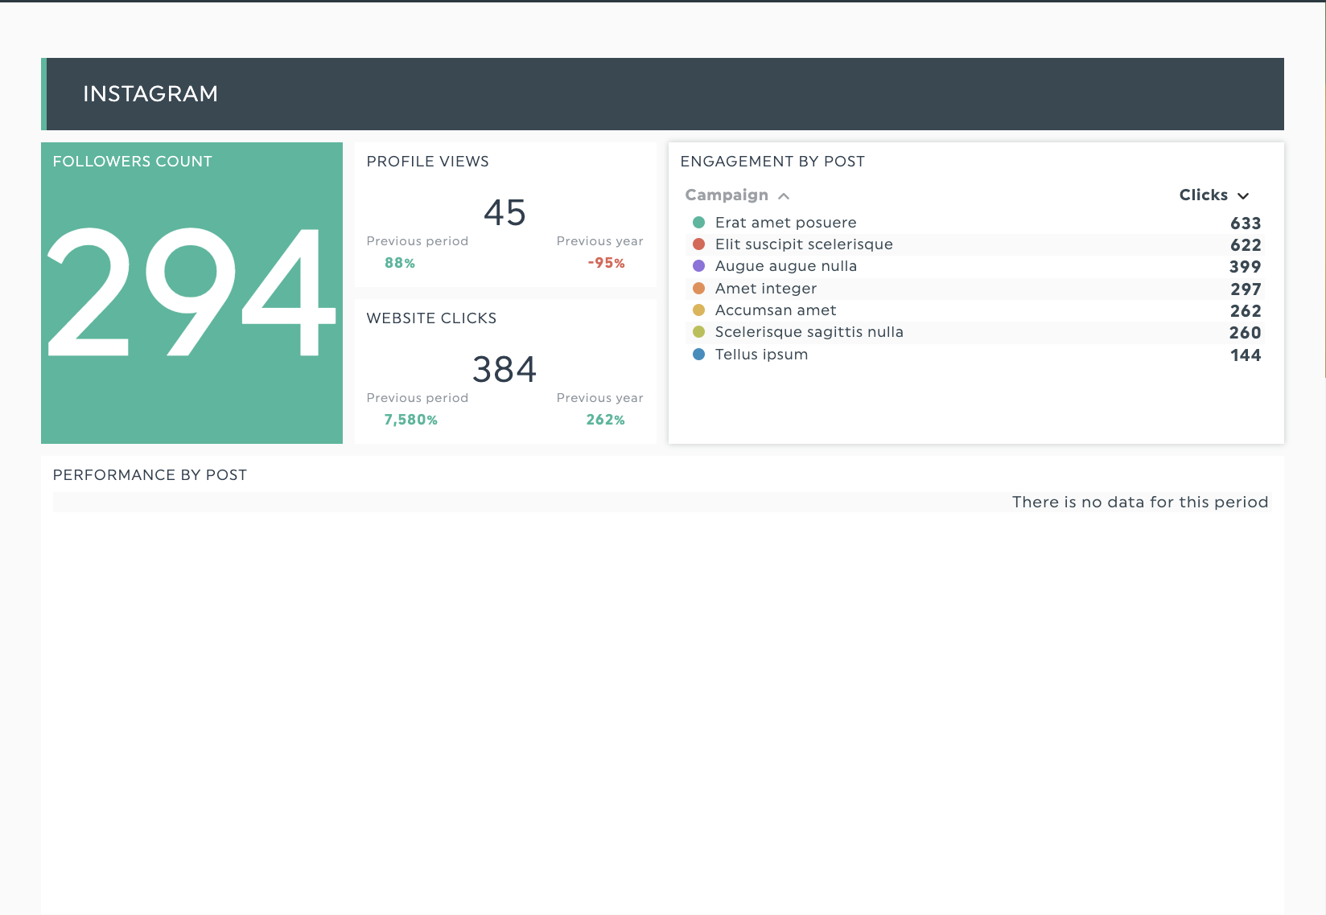
Task: Click the green dot beside Erat amet posuere
Action: [698, 223]
